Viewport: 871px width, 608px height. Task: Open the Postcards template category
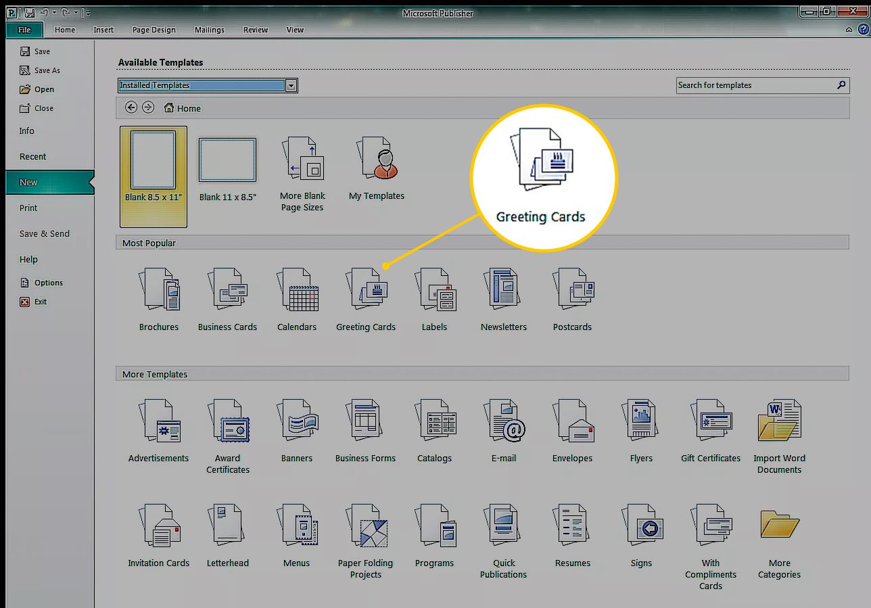pos(573,299)
